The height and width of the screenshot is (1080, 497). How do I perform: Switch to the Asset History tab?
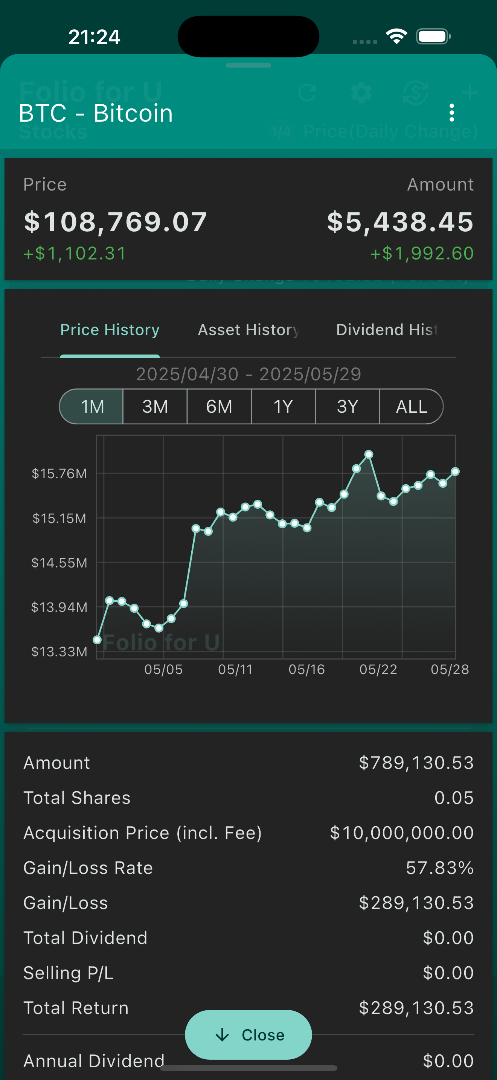[248, 330]
